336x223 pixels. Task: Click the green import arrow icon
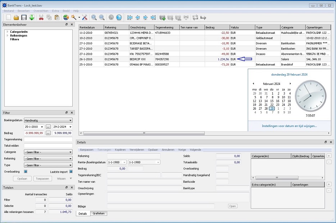[32, 17]
